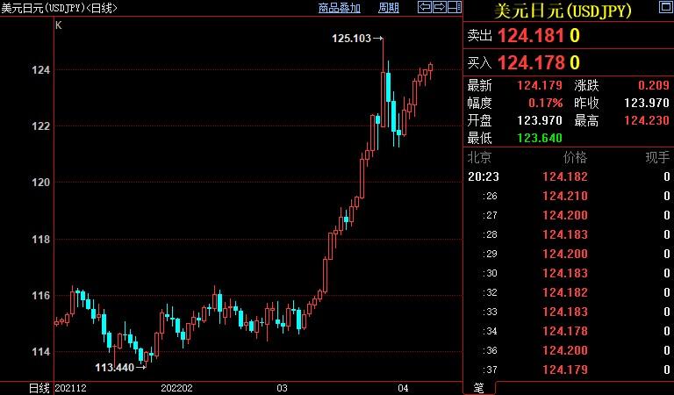This screenshot has width=674, height=395.
Task: Open the 商品叠加 overlay link
Action: click(x=339, y=8)
